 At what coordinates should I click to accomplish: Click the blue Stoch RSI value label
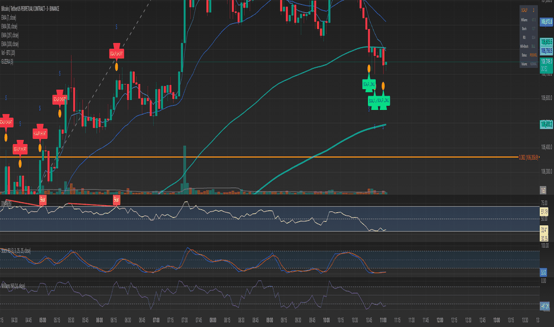point(543,272)
